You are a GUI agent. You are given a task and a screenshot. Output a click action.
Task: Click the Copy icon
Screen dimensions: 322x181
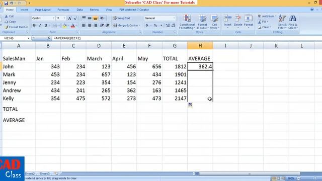[x=7, y=22]
